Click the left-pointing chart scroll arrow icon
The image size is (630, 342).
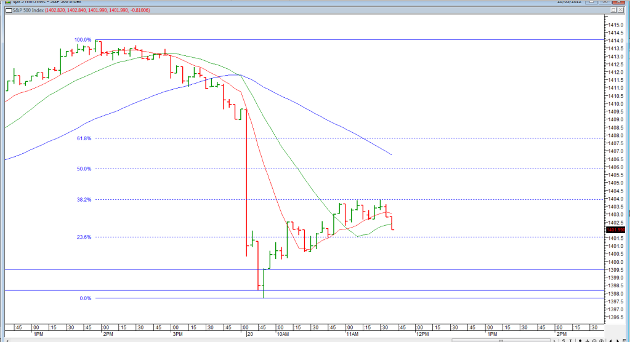point(611,340)
